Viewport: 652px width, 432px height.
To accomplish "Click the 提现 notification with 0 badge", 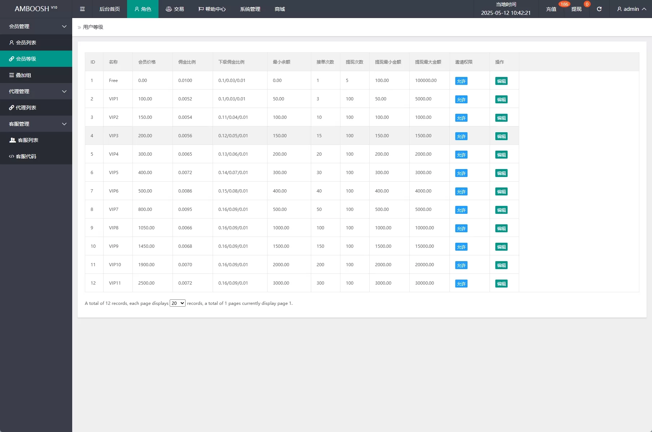I will [576, 9].
